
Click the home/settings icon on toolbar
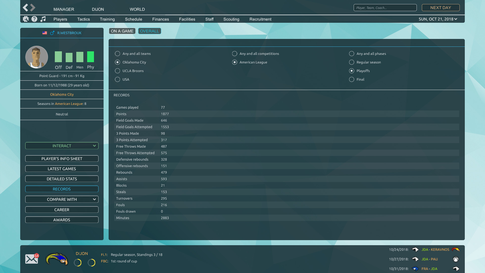click(x=26, y=19)
